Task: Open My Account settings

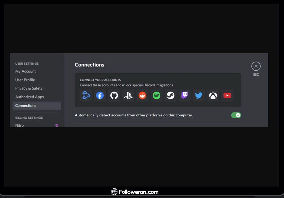Action: (x=25, y=71)
